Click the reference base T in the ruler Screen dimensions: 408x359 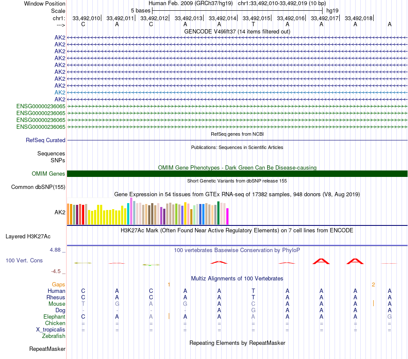(x=253, y=24)
